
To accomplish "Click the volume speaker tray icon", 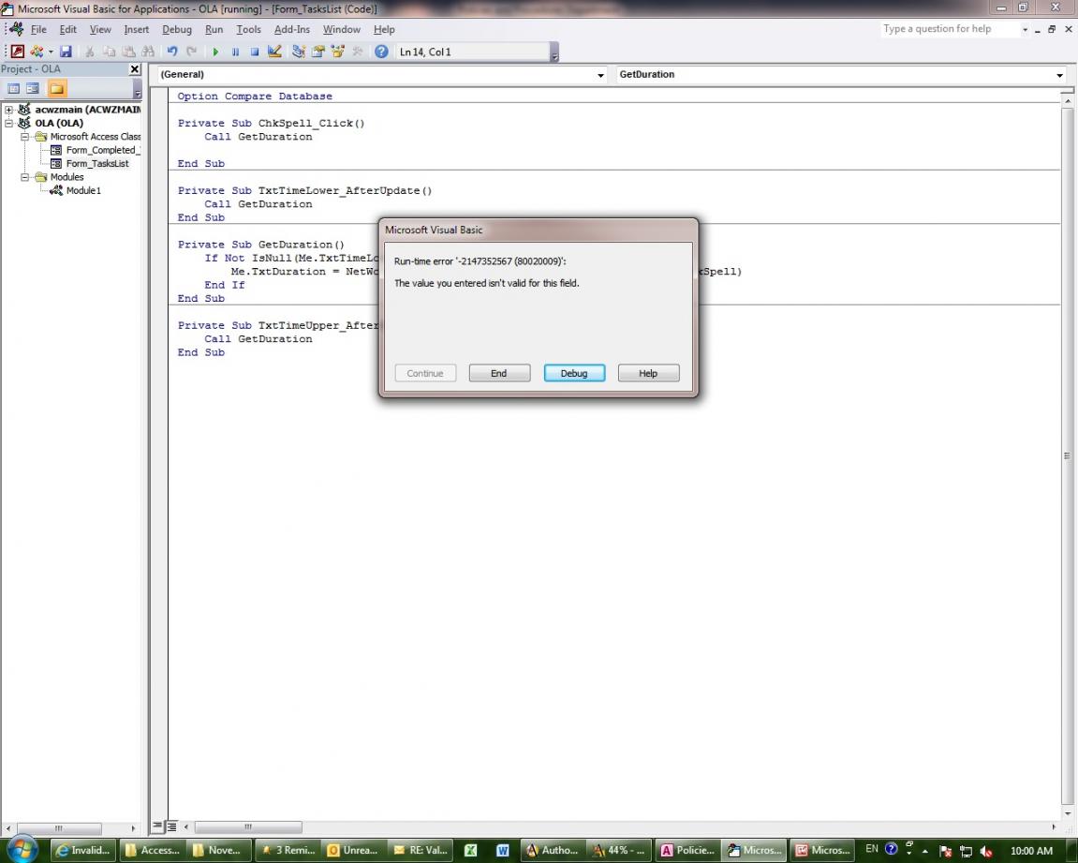I will coord(986,852).
